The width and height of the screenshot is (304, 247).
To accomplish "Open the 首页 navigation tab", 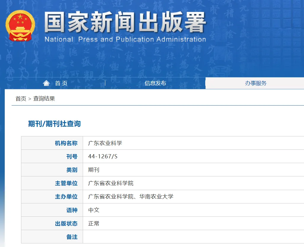I will (x=61, y=83).
